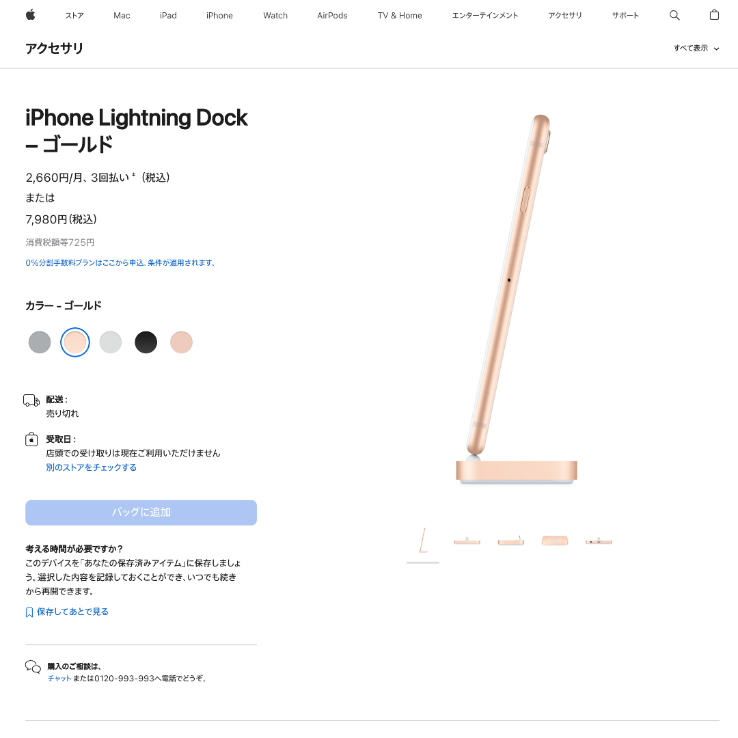
Task: Open the shopping bag icon
Action: pos(714,15)
